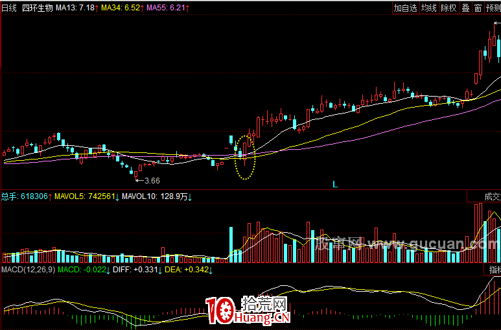The width and height of the screenshot is (501, 330).
Task: Click the MACD: -0.022 value
Action: pyautogui.click(x=84, y=270)
